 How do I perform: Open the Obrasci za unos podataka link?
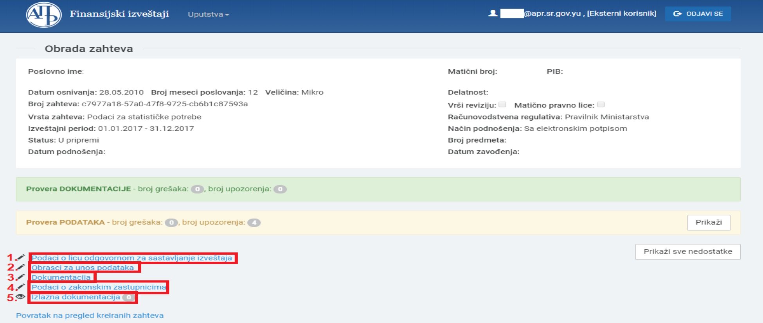(x=83, y=268)
